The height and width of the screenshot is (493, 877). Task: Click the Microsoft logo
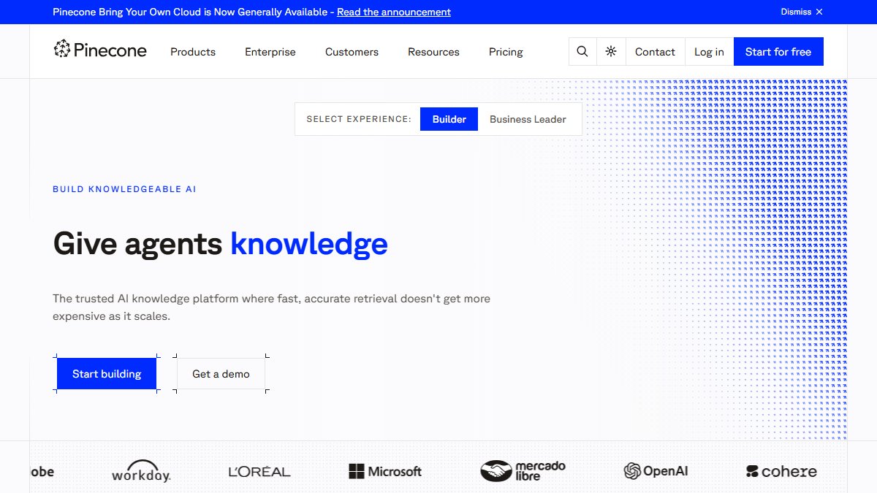tap(385, 471)
